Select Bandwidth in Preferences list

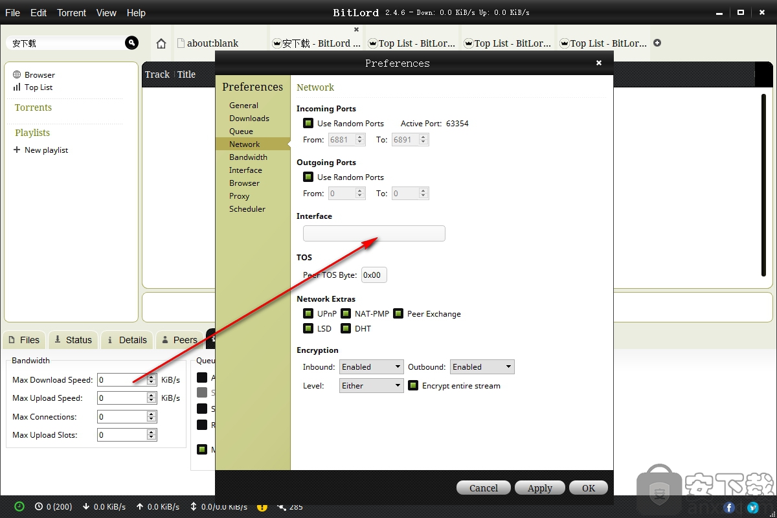pyautogui.click(x=248, y=157)
